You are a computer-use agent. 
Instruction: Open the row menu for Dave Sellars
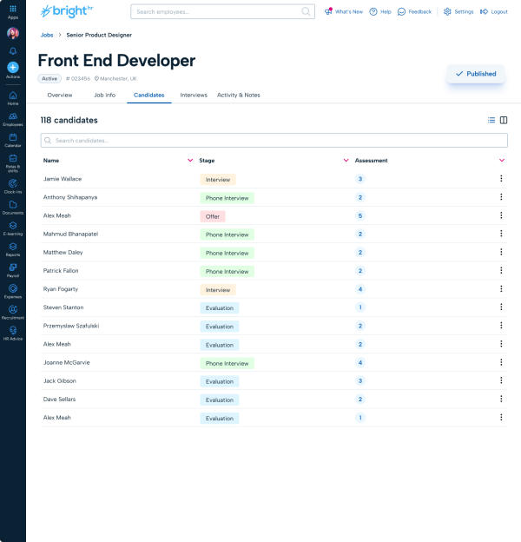tap(501, 399)
